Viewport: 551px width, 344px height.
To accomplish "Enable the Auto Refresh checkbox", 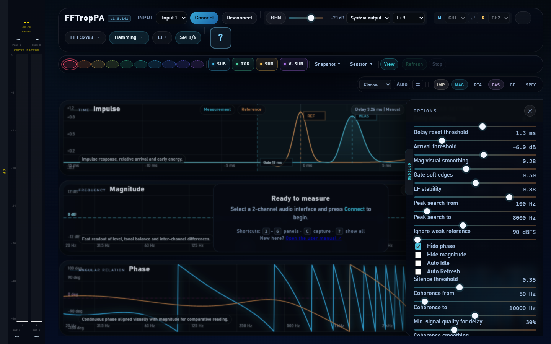I will click(418, 272).
